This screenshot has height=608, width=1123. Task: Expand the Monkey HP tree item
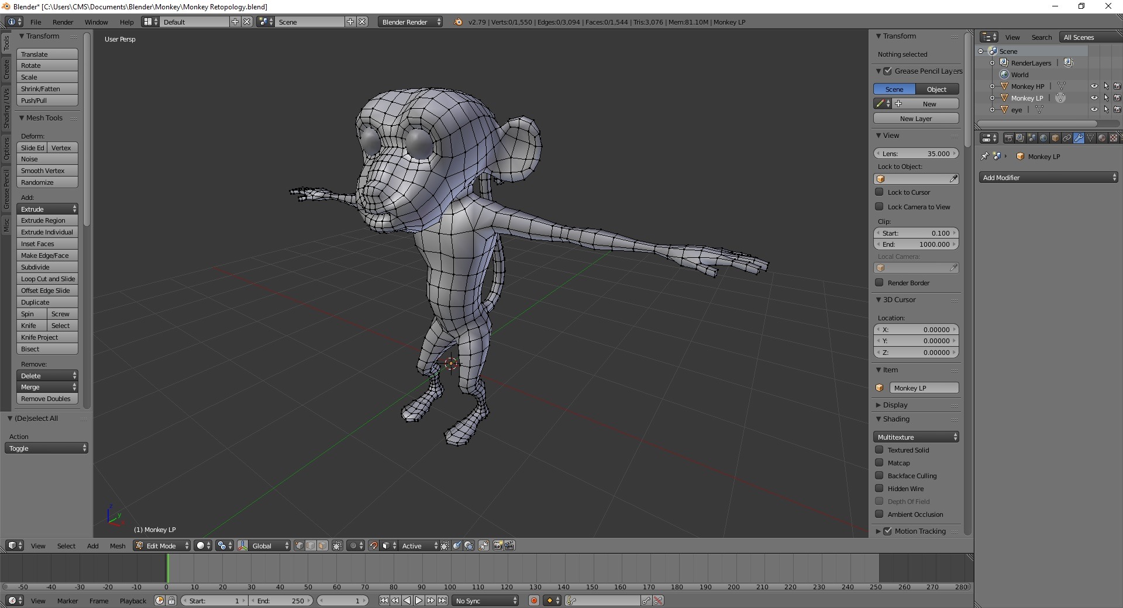pos(992,86)
